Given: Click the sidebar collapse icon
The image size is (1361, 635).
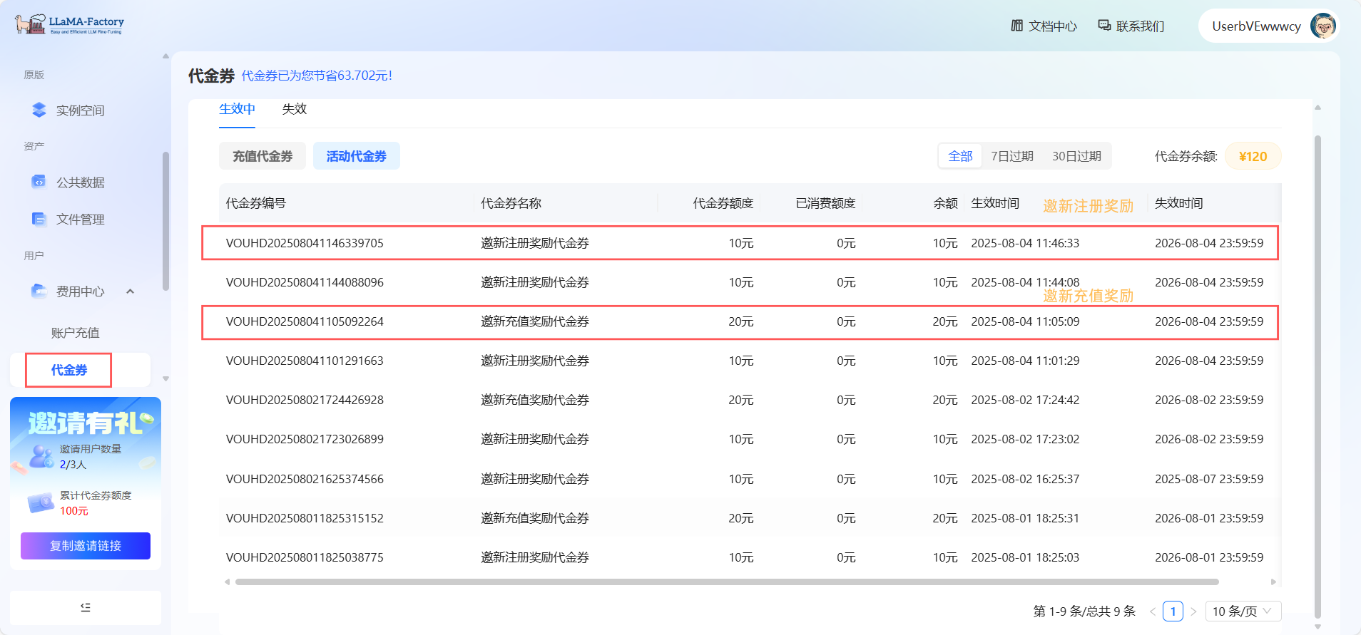Looking at the screenshot, I should [86, 607].
